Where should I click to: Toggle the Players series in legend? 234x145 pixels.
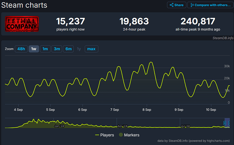click(104, 135)
